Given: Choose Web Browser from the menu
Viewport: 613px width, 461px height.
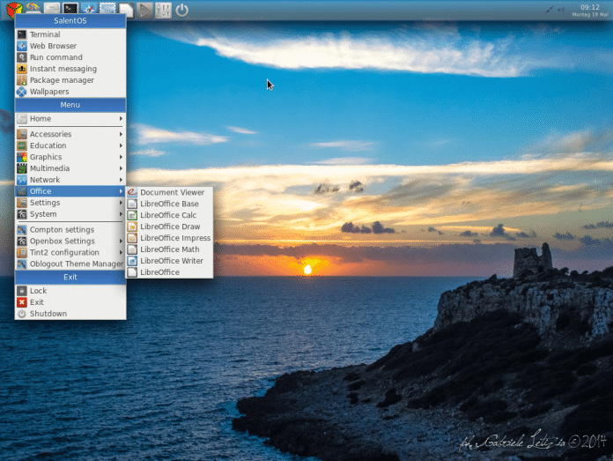Looking at the screenshot, I should 53,46.
